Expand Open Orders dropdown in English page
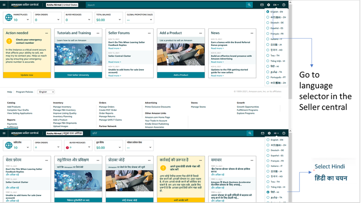This screenshot has height=203, width=363. (x=58, y=20)
